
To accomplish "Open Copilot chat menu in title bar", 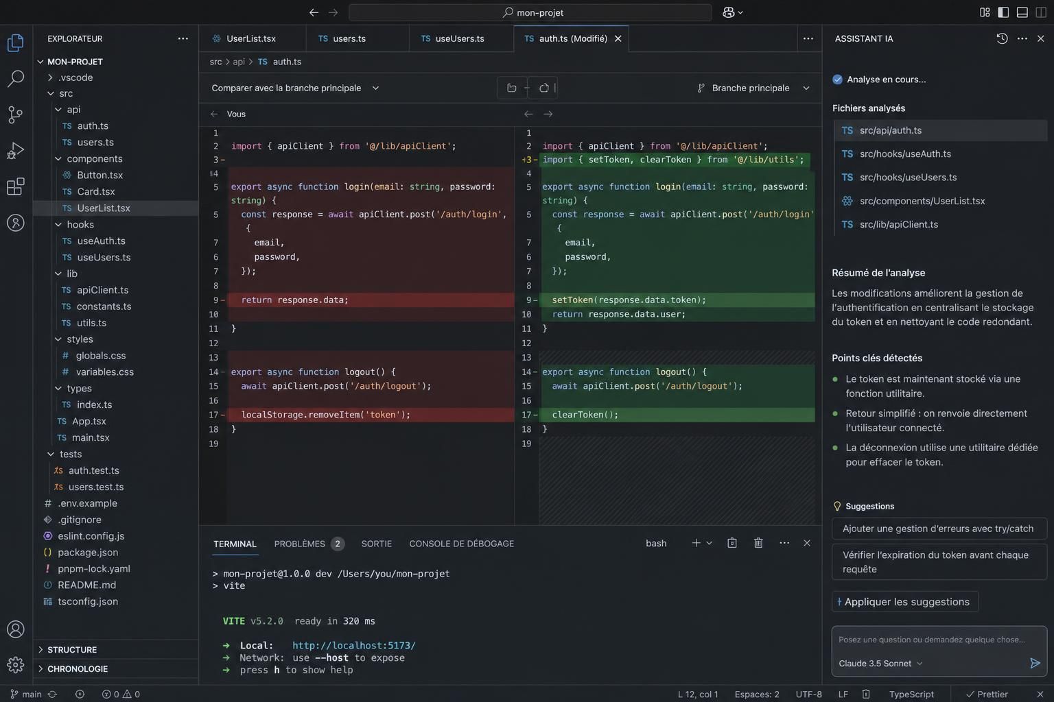I will [733, 12].
